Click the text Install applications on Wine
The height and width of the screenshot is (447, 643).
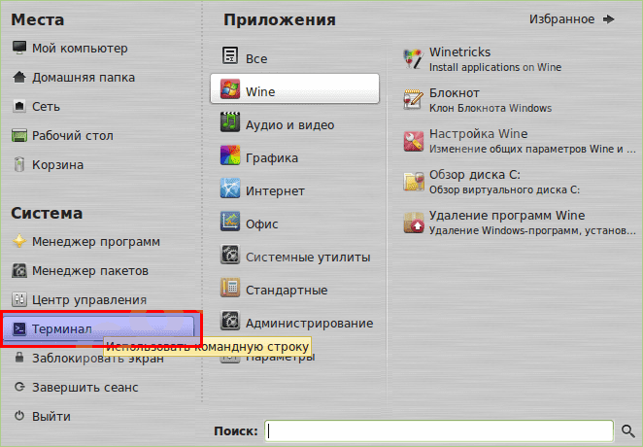tap(495, 67)
